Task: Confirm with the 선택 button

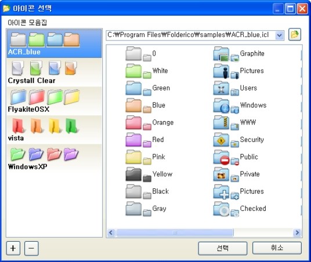Action: pyautogui.click(x=223, y=248)
